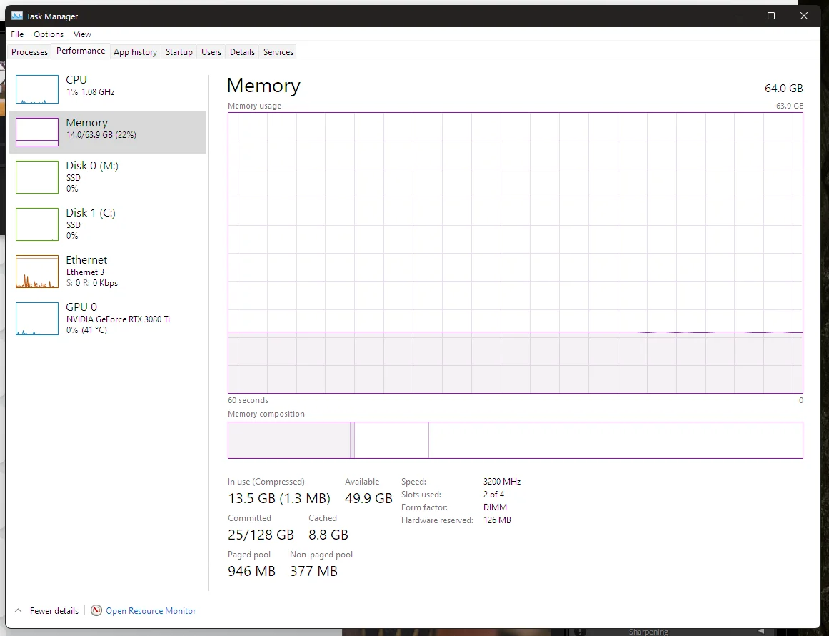Click the 3200 MHz speed value
This screenshot has width=829, height=636.
coord(502,482)
